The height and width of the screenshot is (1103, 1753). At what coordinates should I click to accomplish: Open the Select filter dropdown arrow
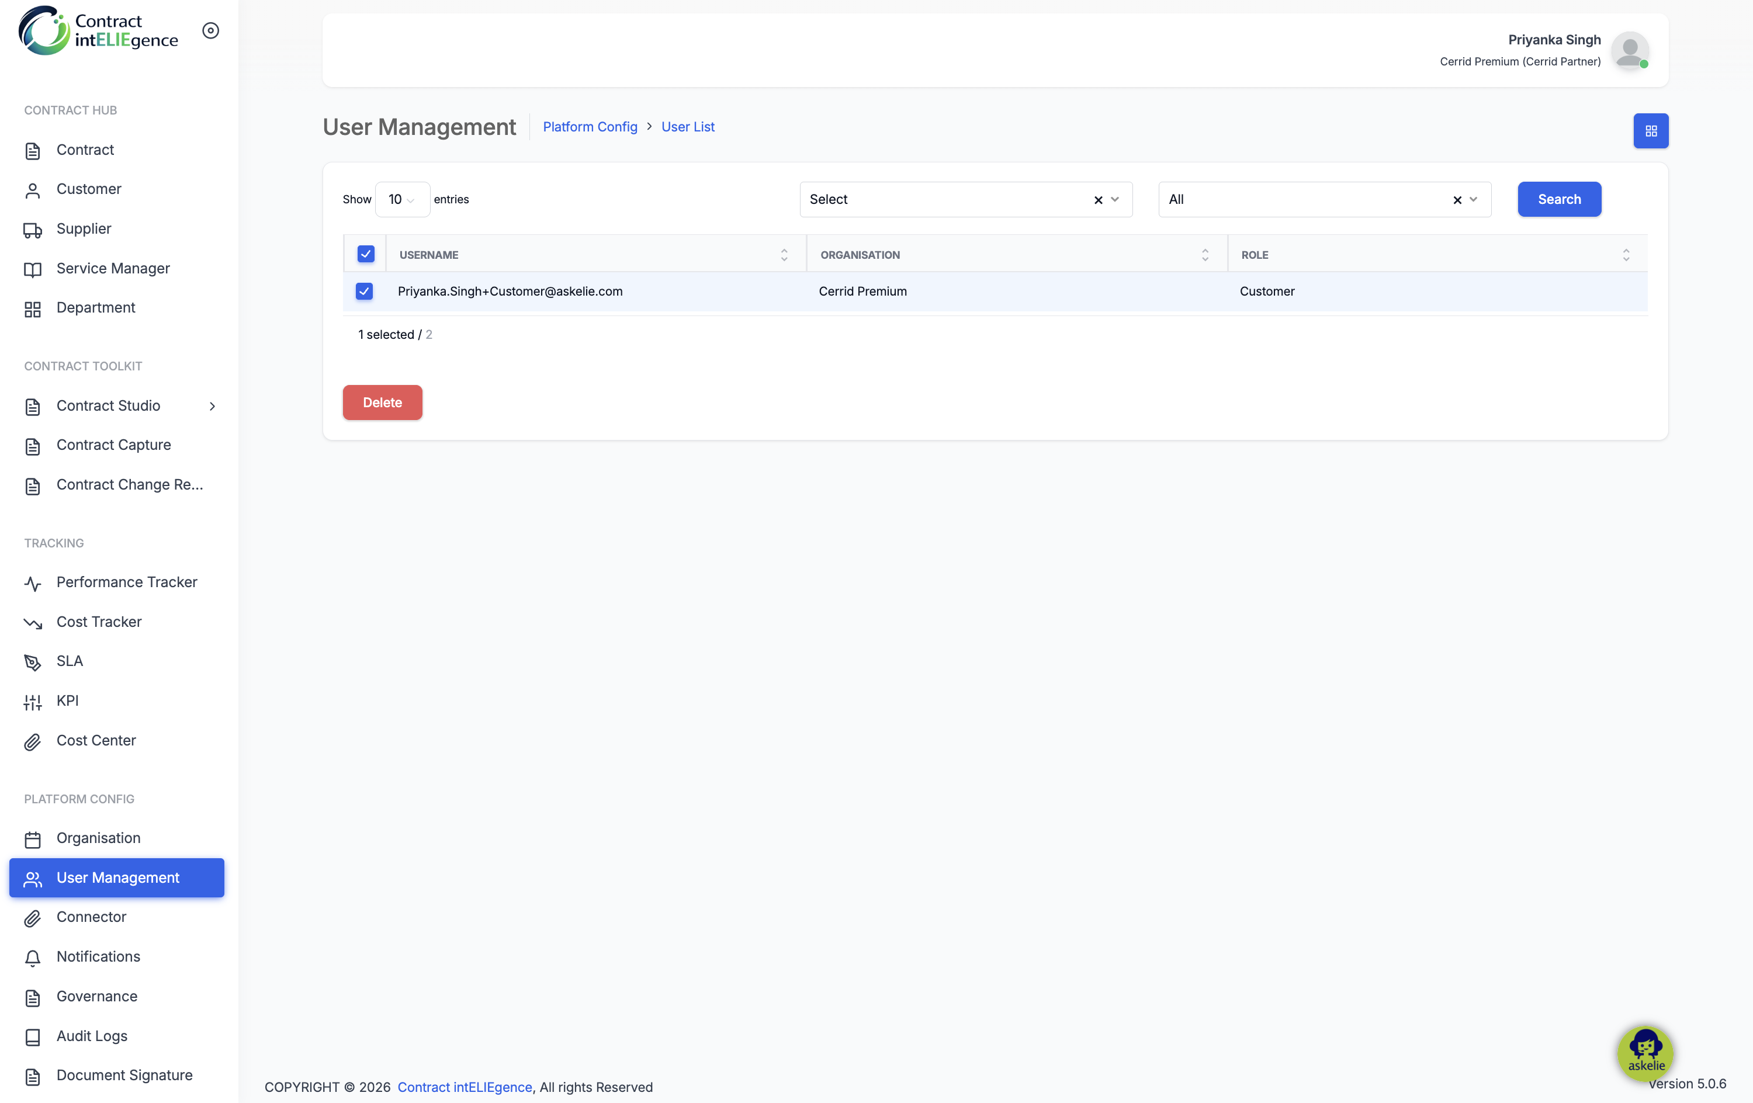[1114, 199]
